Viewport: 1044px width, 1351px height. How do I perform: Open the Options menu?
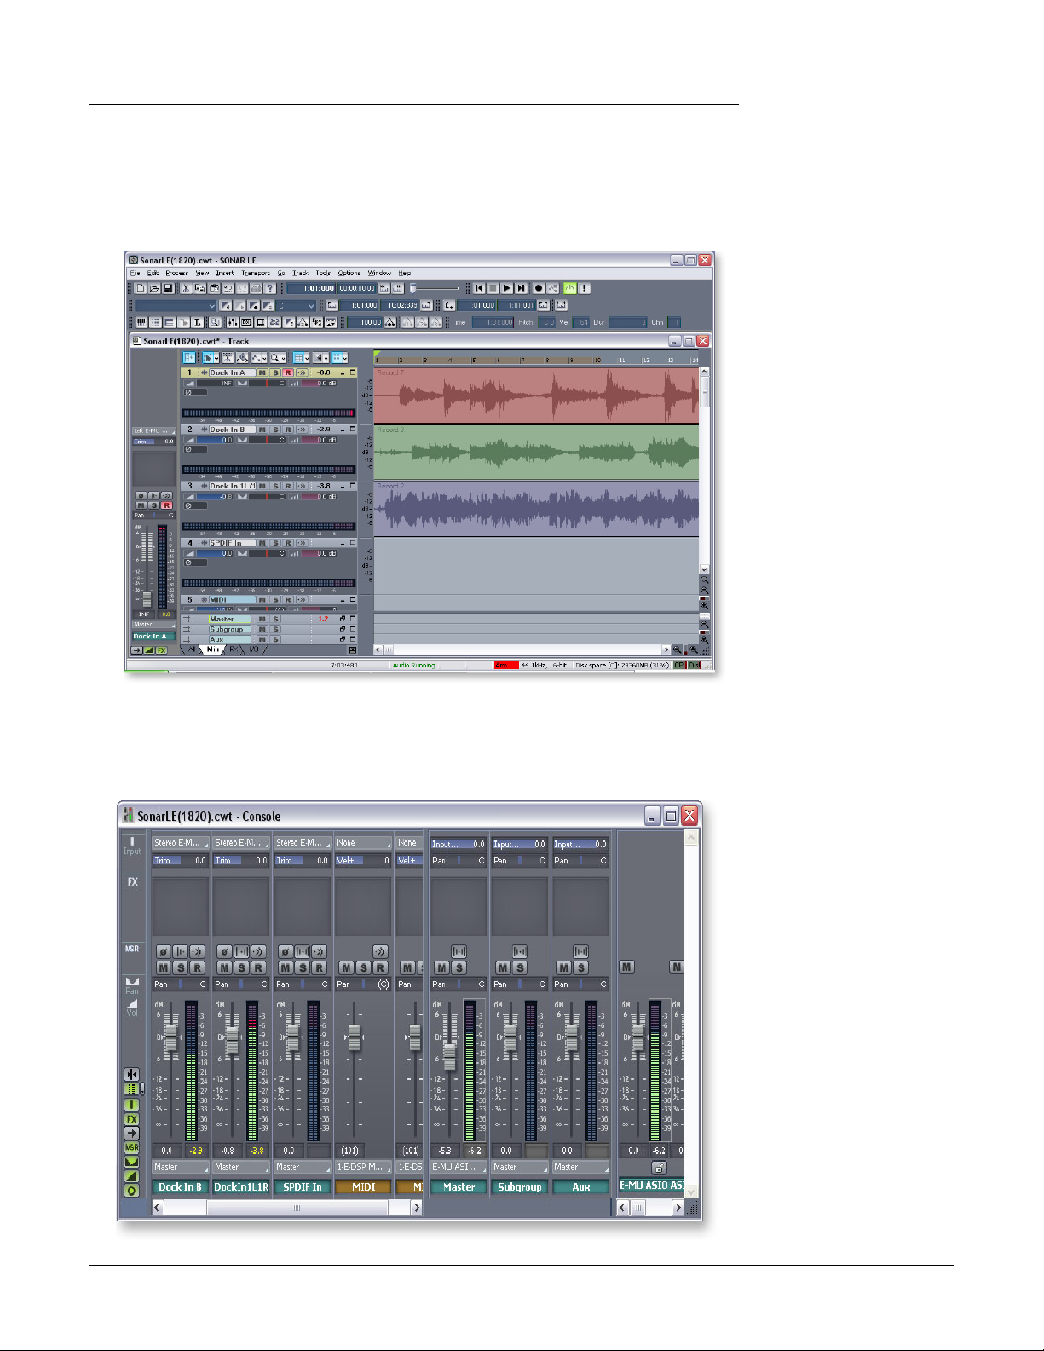click(x=349, y=274)
